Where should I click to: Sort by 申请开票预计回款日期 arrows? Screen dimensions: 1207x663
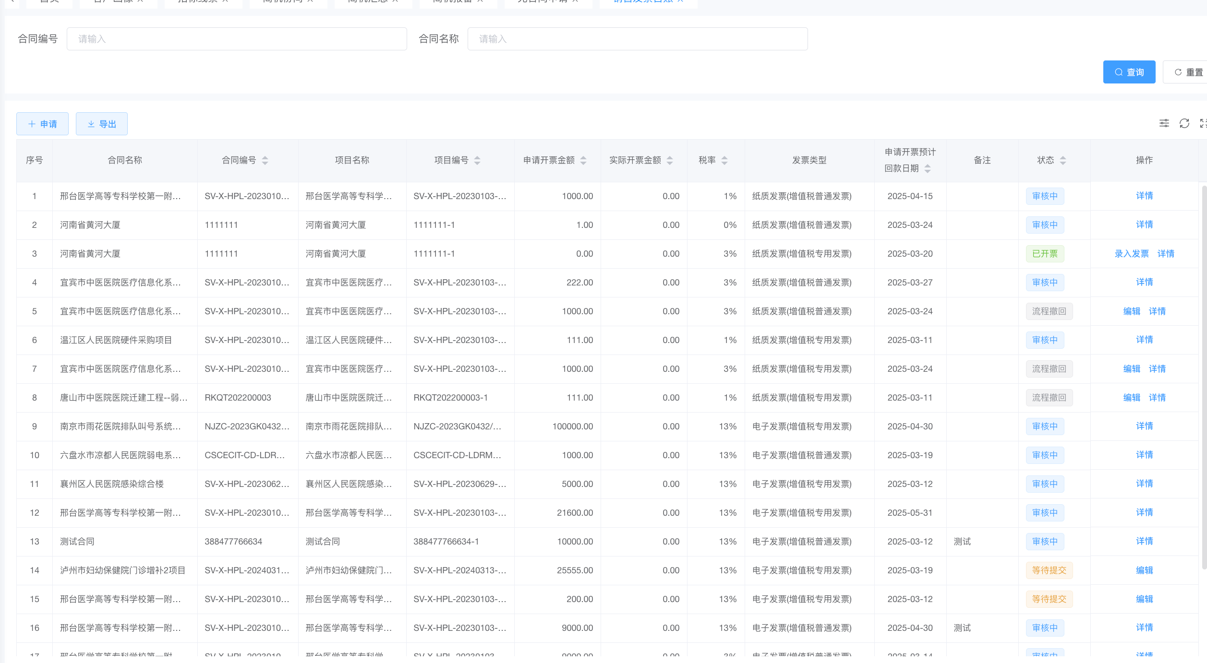coord(928,168)
